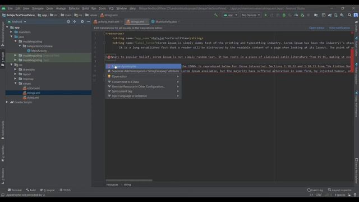Open the app run configuration dropdown
This screenshot has width=359, height=202.
click(231, 15)
